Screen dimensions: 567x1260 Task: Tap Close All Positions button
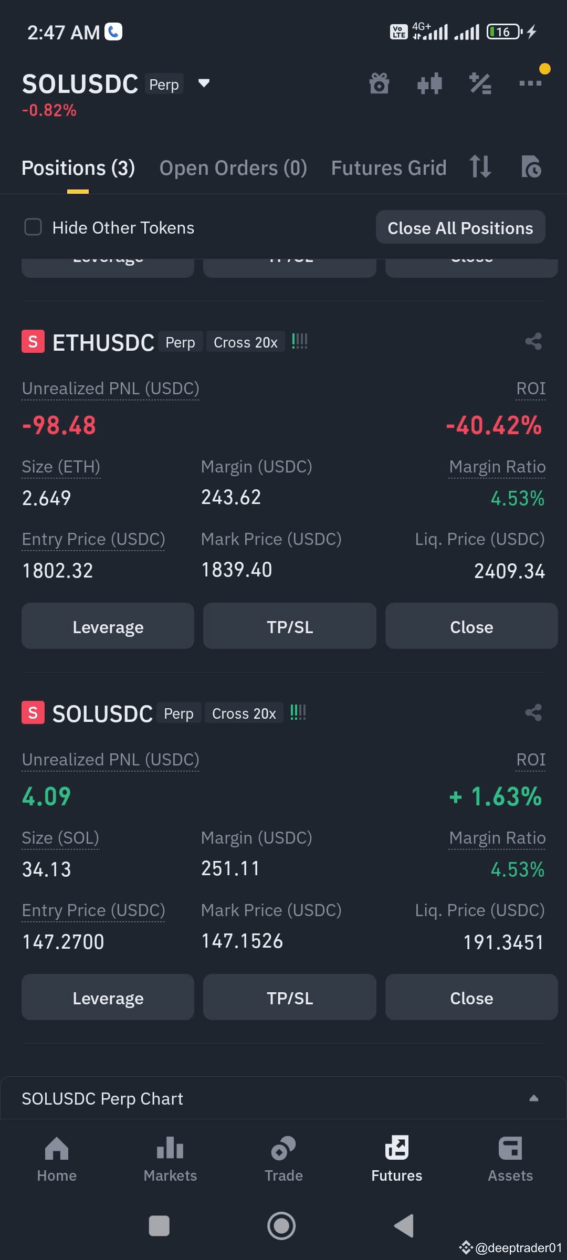(x=460, y=228)
